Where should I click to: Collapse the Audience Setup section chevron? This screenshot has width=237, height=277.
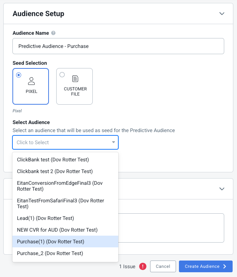[222, 14]
